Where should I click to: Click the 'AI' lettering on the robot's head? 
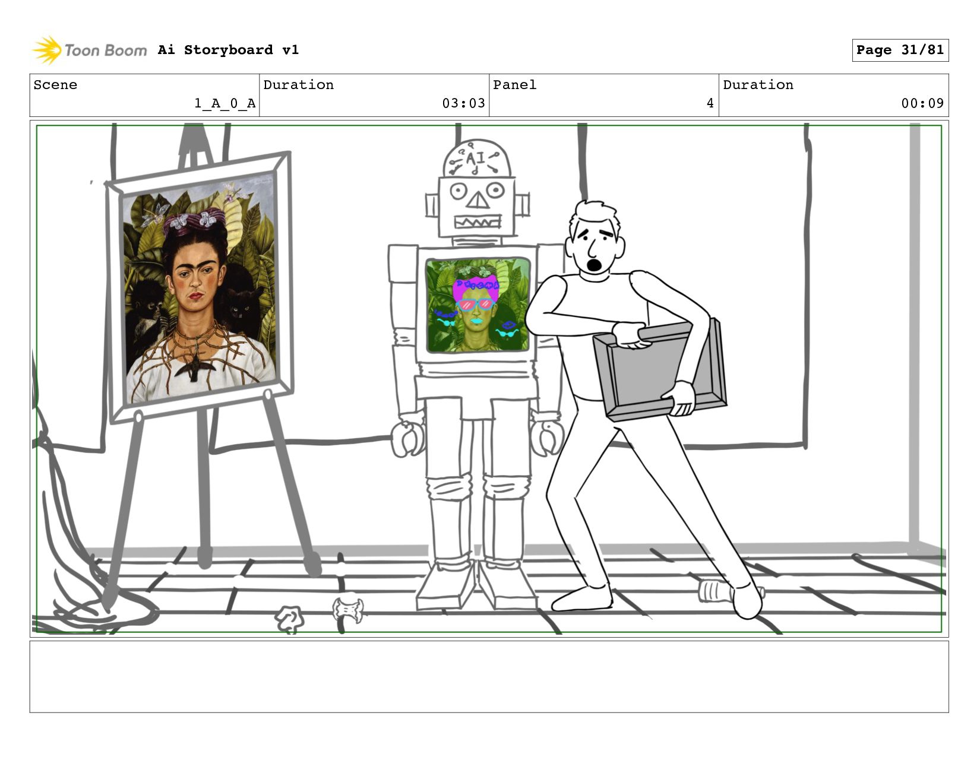pyautogui.click(x=476, y=159)
